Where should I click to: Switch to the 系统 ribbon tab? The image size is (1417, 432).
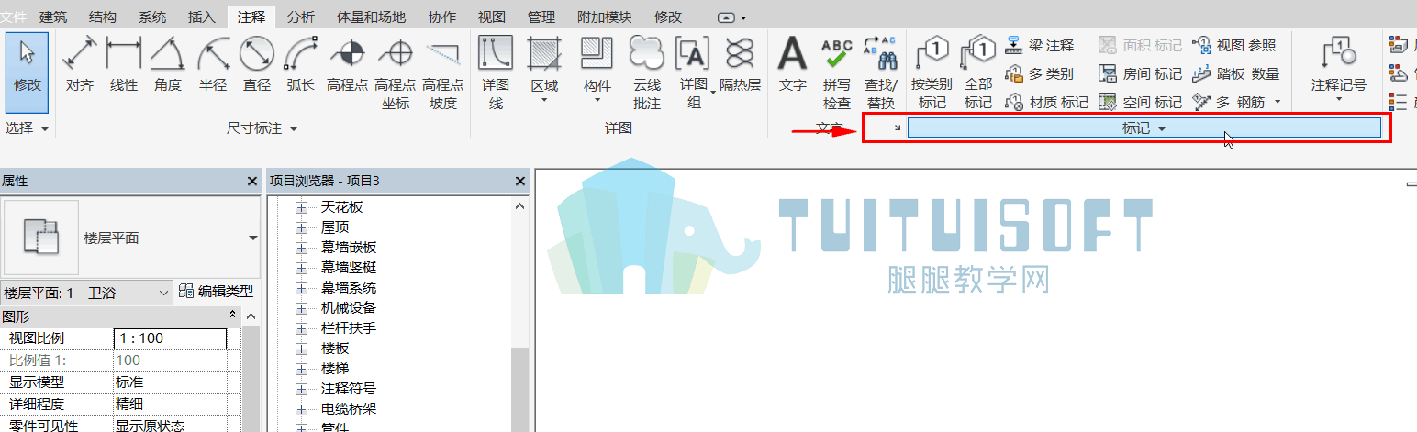click(x=152, y=17)
